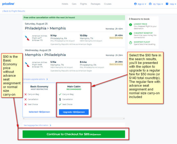Continue to Checkout for $89.90/person
The image size is (177, 144).
click(x=74, y=134)
